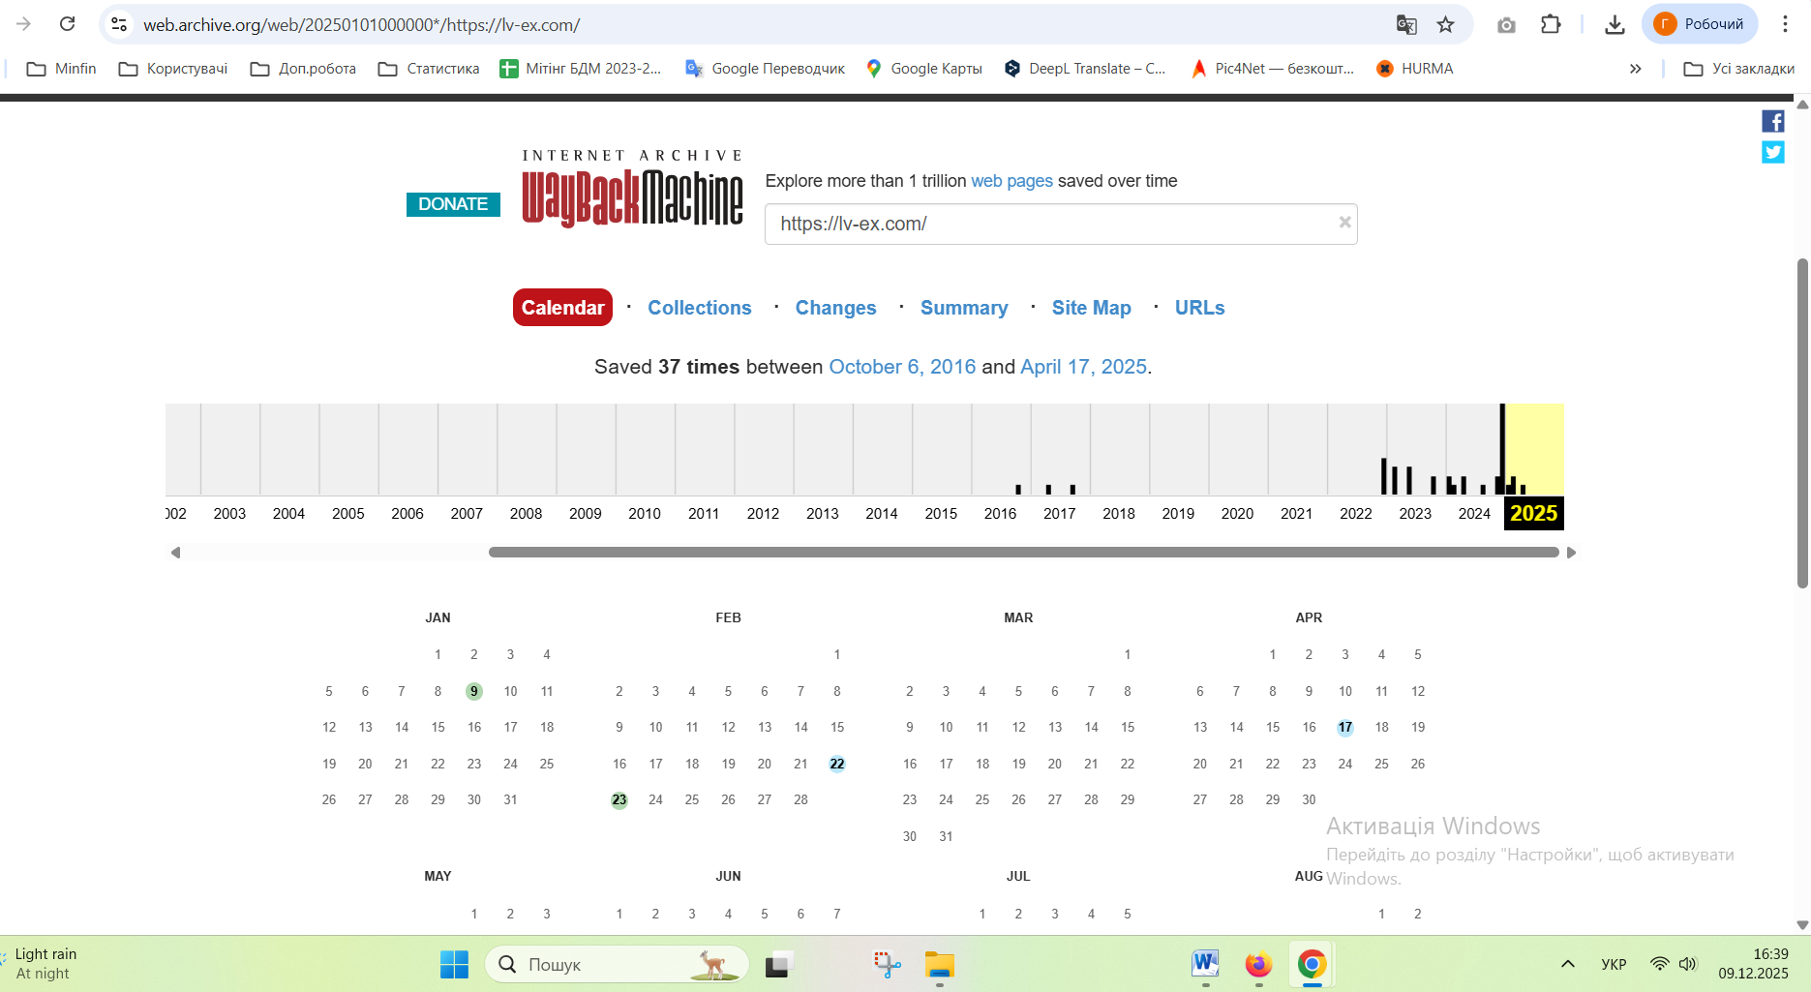Open the Доп.робота bookmark folder
The image size is (1811, 992).
[x=303, y=69]
